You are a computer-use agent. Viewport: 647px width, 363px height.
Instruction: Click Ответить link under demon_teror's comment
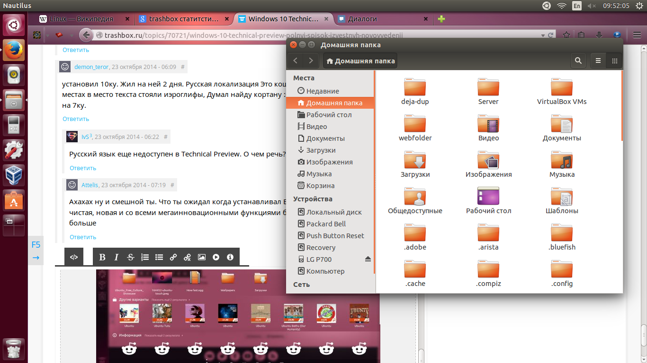tap(76, 119)
